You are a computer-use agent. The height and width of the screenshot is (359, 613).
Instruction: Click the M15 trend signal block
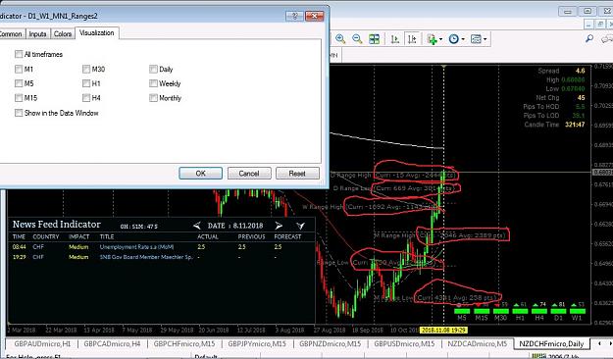click(x=482, y=312)
